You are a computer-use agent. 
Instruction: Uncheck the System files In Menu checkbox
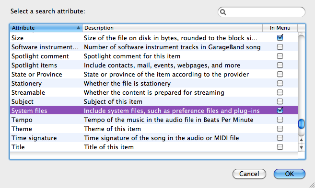click(x=280, y=110)
